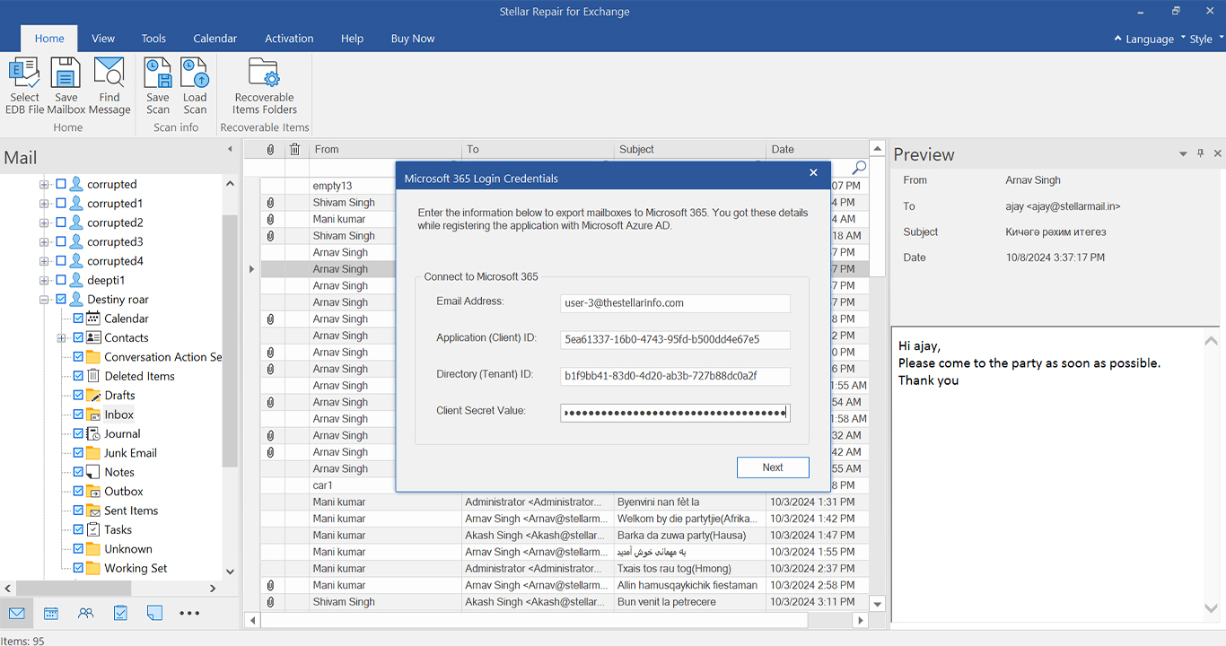Select the Tasks folder icon in tree
The height and width of the screenshot is (646, 1226).
(x=93, y=529)
